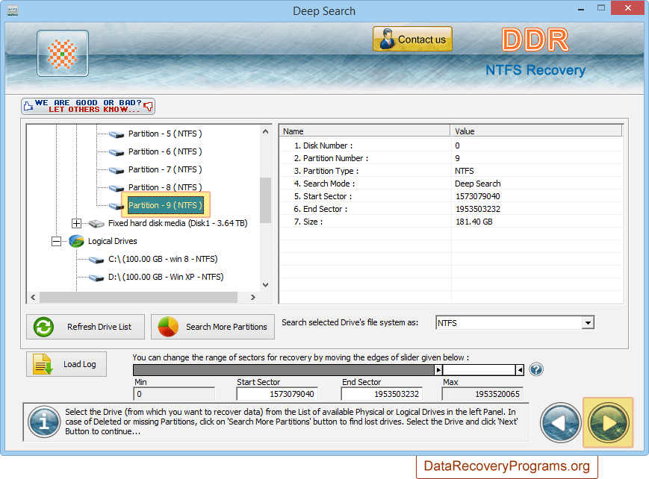Image resolution: width=649 pixels, height=479 pixels.
Task: Click the white selected range of sector slider
Action: [x=479, y=370]
